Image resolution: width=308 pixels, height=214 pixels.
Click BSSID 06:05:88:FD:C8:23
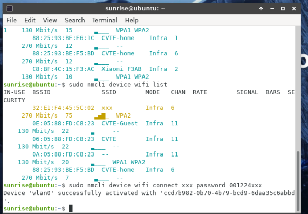point(63,139)
